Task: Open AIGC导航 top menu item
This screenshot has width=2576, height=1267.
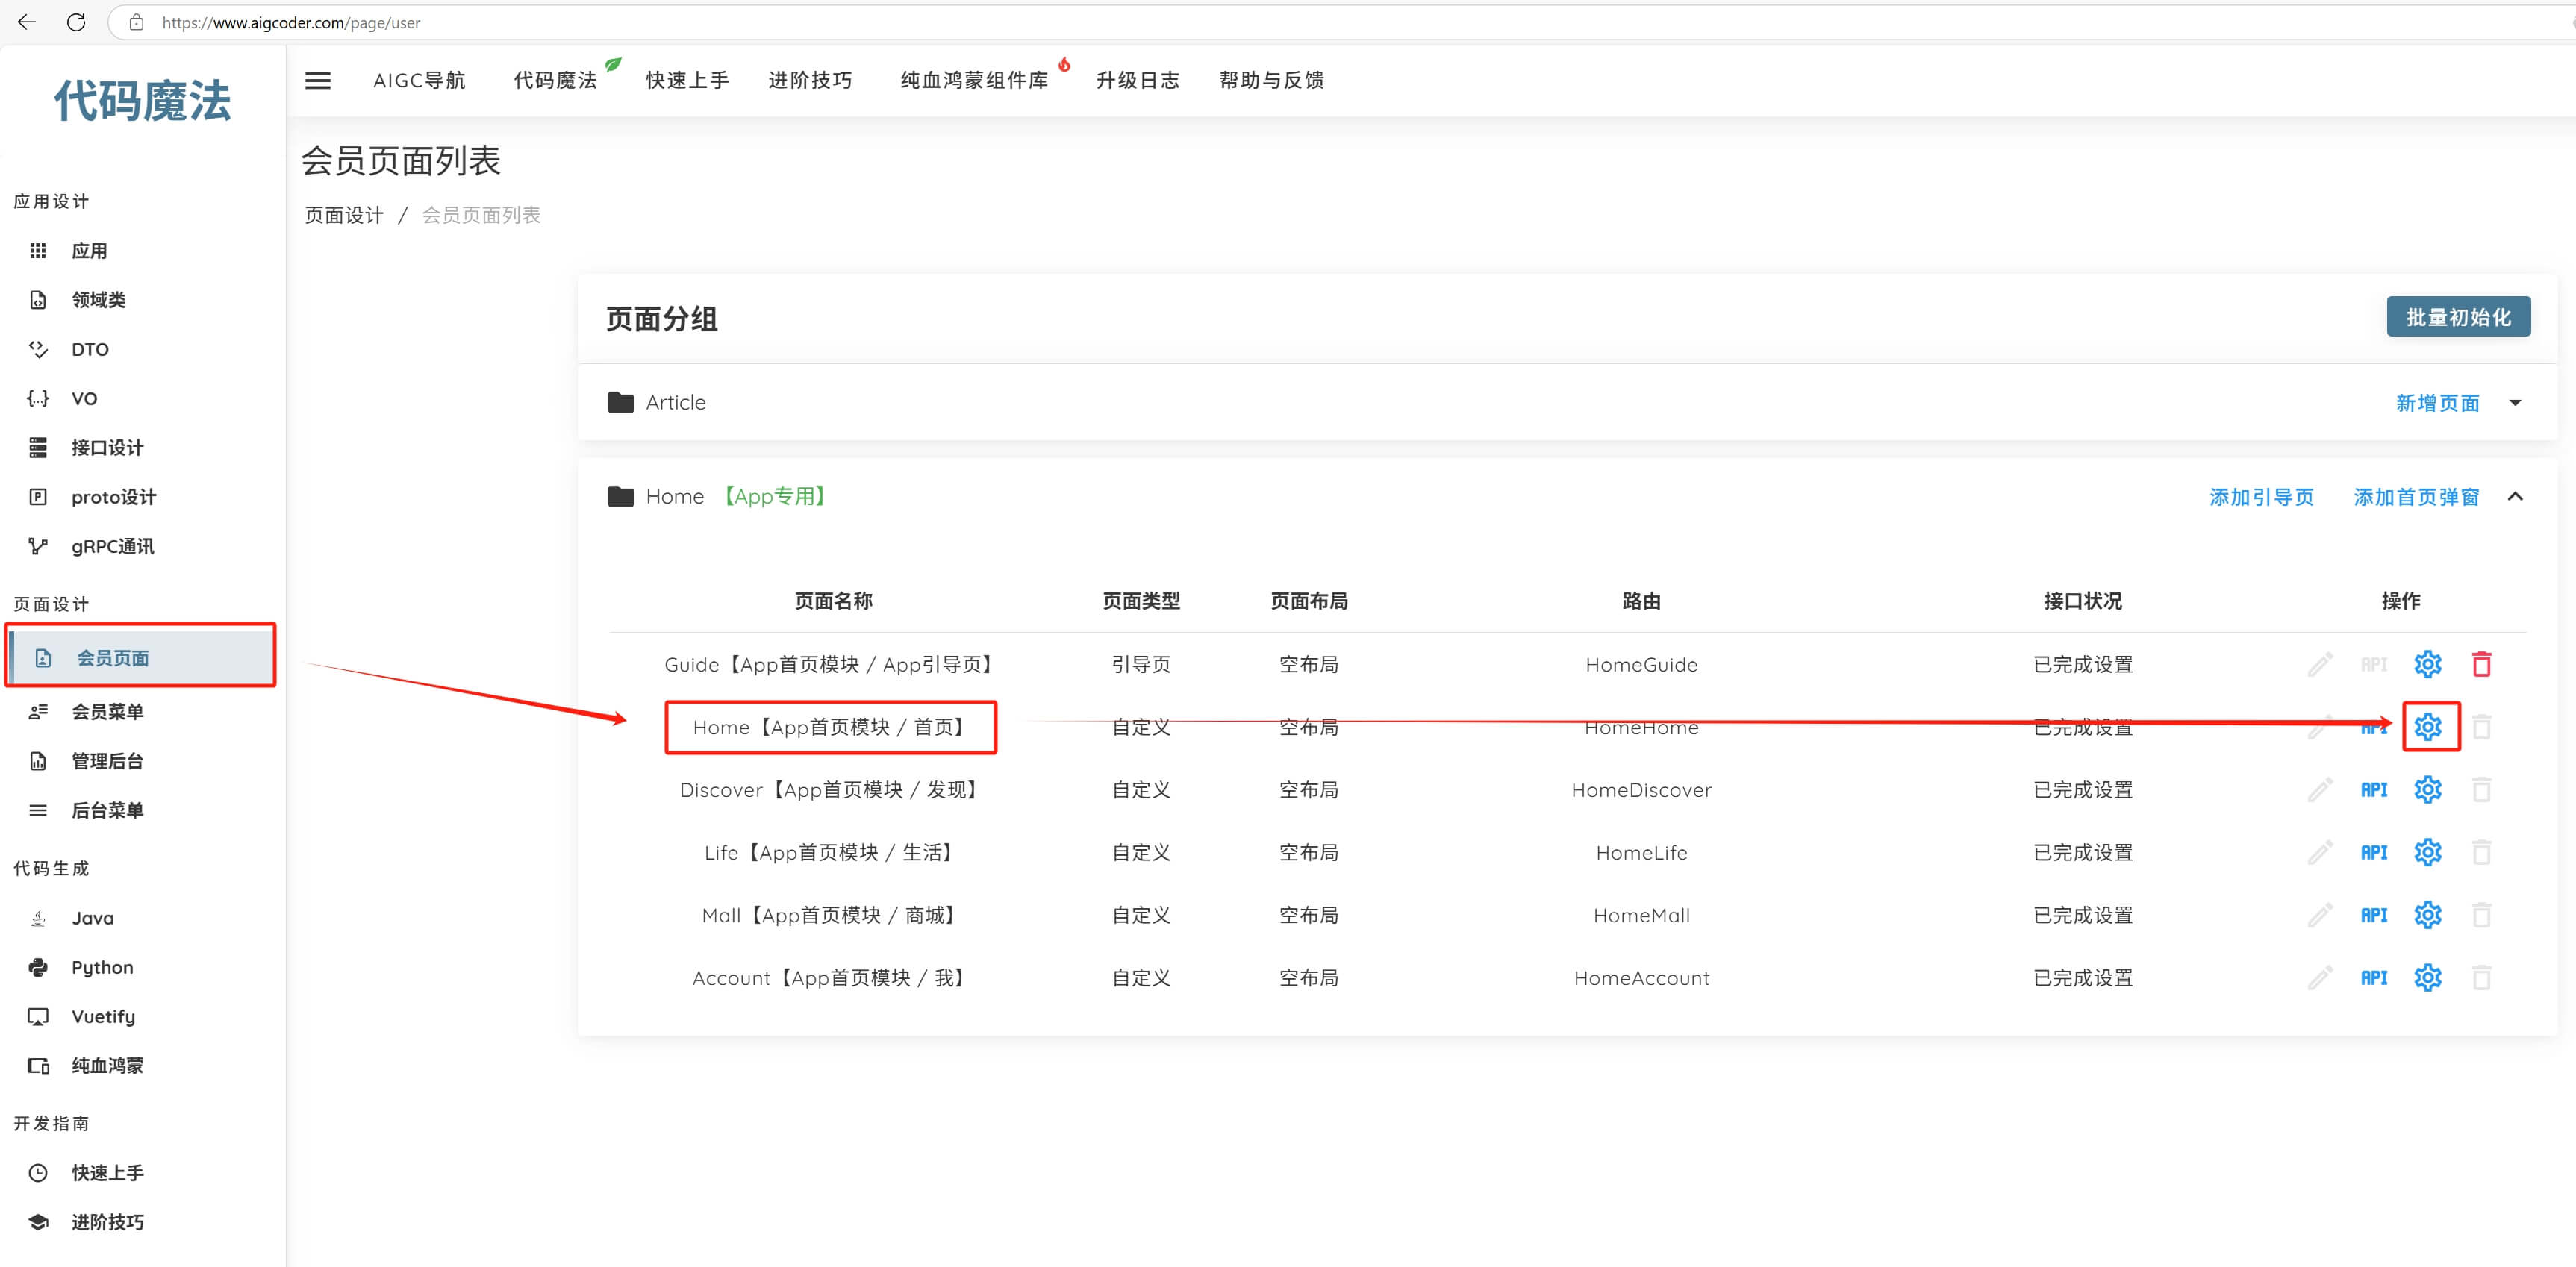Action: [419, 80]
